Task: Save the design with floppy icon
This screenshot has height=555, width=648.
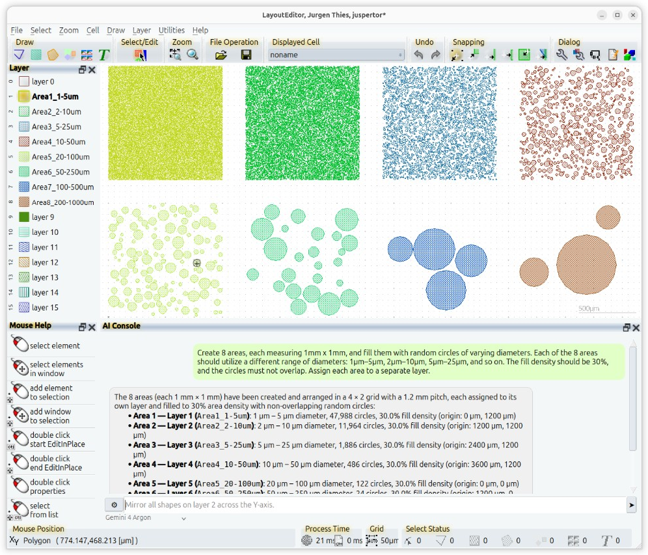Action: pos(247,55)
